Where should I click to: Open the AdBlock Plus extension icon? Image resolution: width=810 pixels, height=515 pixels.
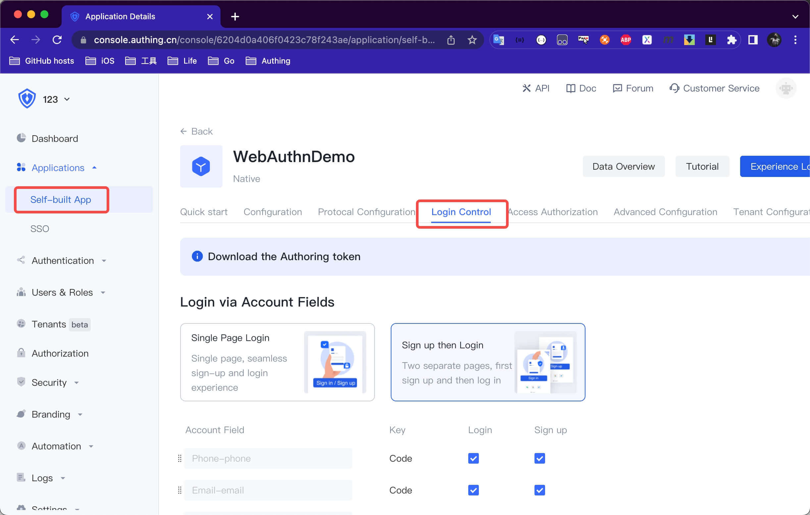(625, 40)
